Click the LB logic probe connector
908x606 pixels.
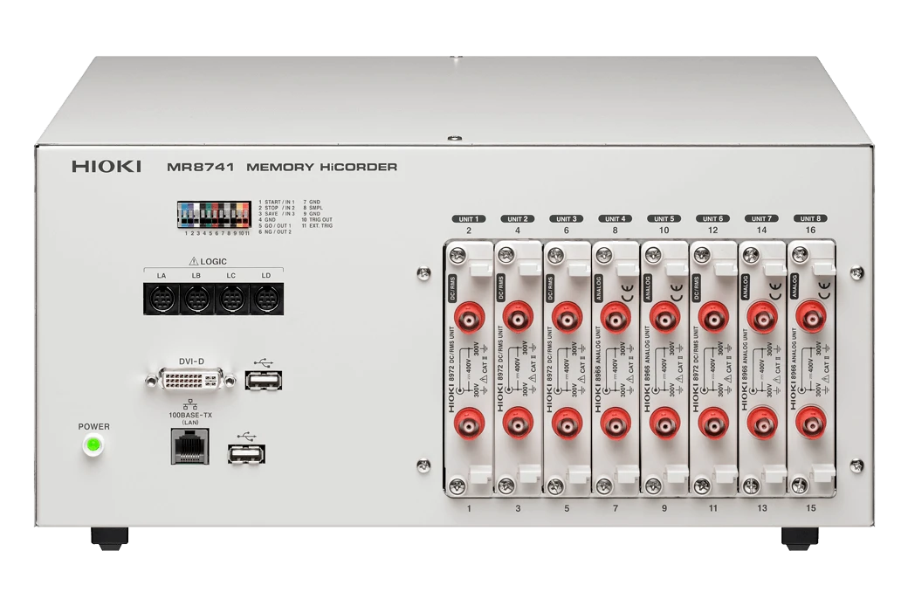(x=196, y=300)
